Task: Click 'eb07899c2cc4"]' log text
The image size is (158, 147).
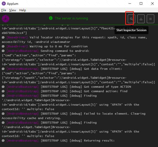Action: coord(14,33)
